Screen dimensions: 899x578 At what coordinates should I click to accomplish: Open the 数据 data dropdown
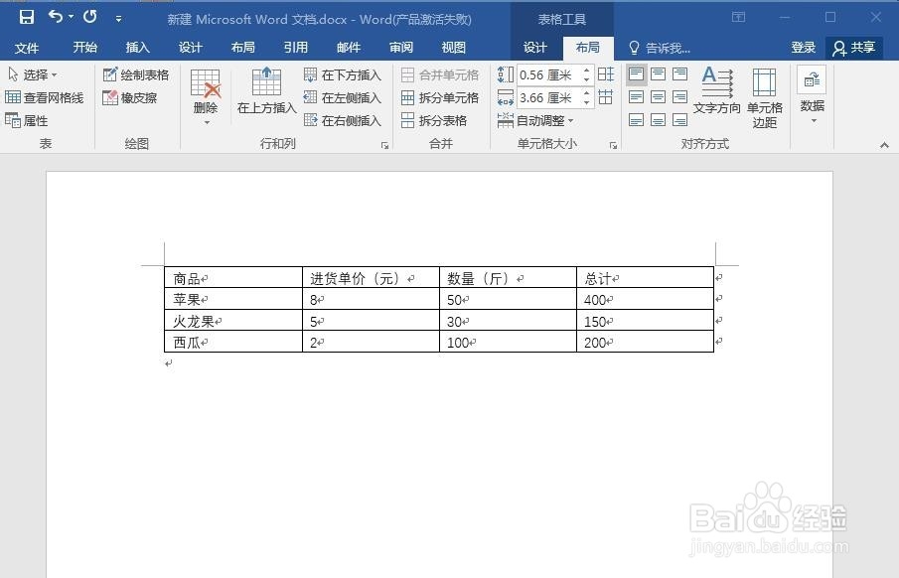coord(812,94)
